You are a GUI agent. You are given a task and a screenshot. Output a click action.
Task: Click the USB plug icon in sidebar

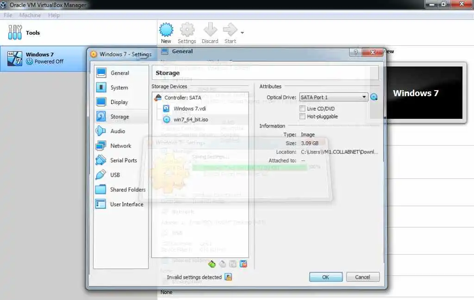click(100, 175)
